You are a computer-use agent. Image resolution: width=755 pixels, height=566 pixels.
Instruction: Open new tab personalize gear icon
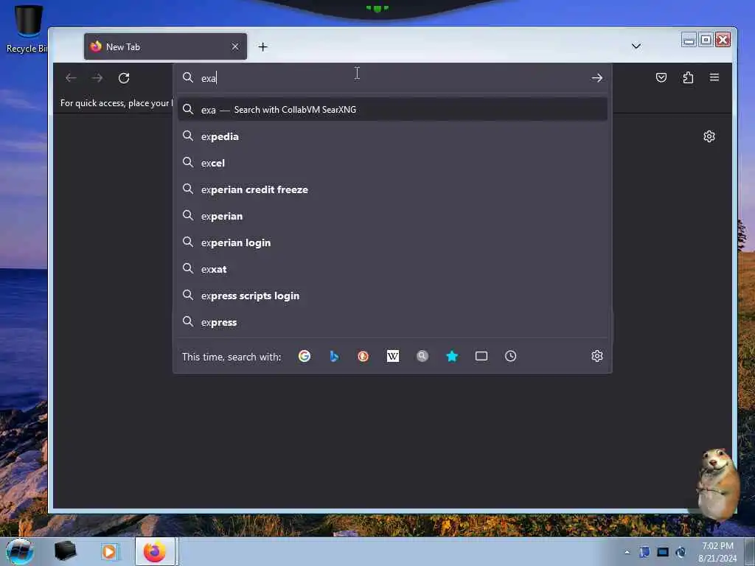(x=709, y=136)
